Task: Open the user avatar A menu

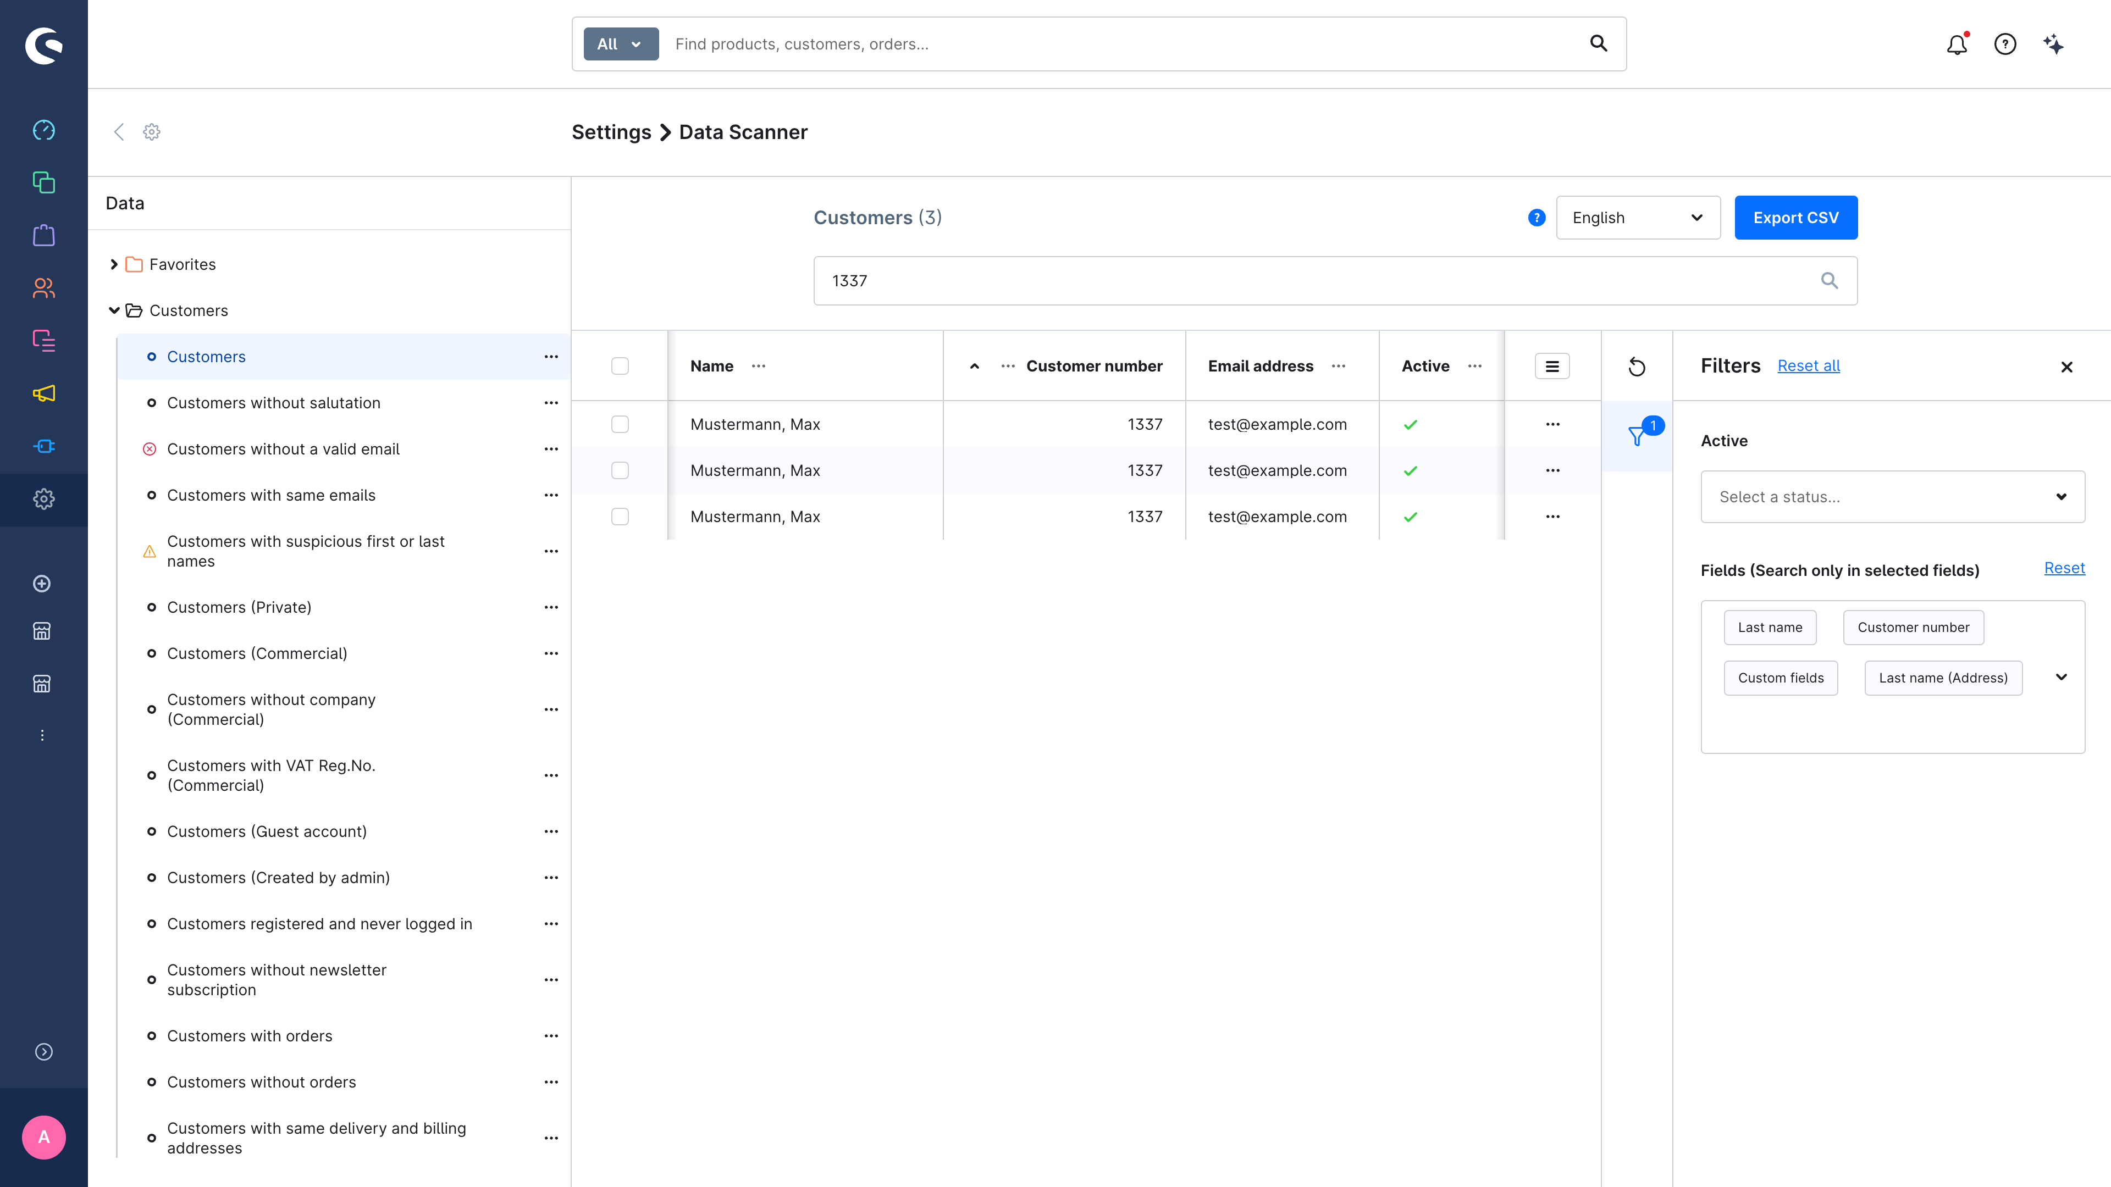Action: click(43, 1137)
